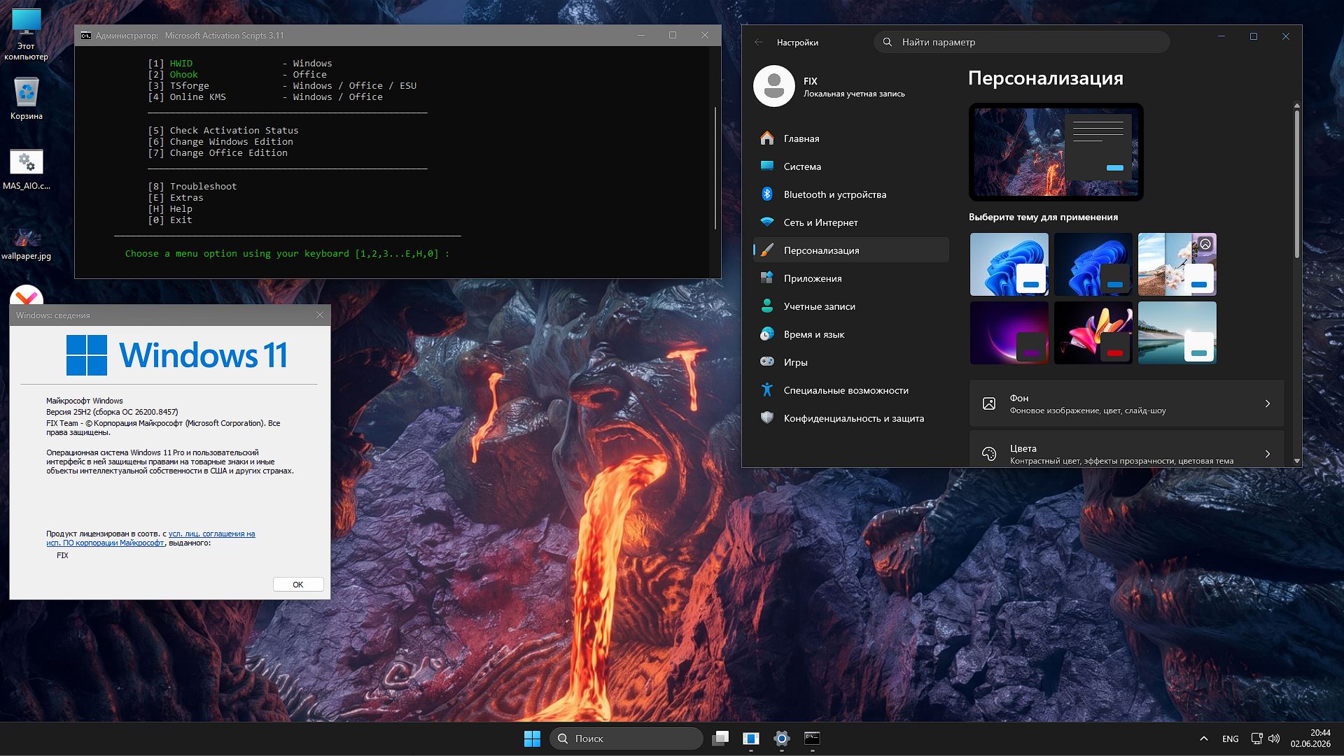Apply the purple glow theme thumbnail

click(1009, 333)
